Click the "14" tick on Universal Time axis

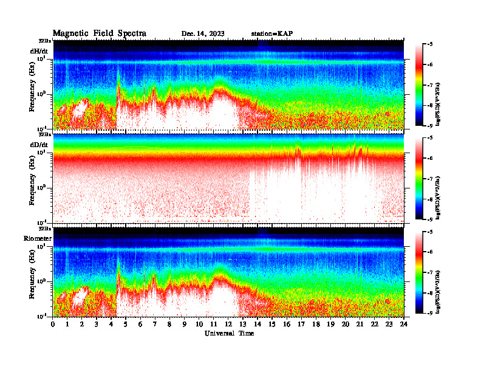[258, 325]
